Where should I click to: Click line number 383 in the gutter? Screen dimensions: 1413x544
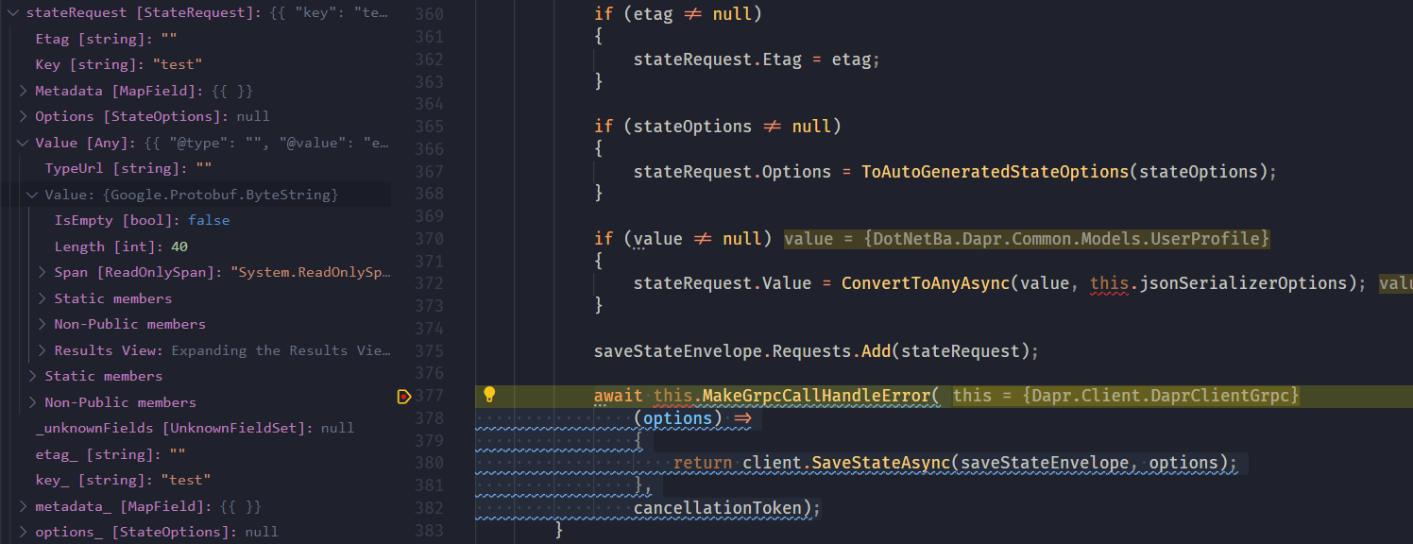coord(429,531)
